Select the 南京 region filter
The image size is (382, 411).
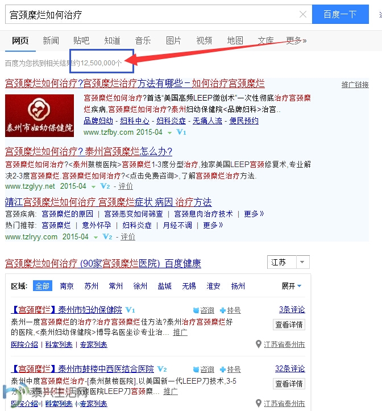(67, 286)
